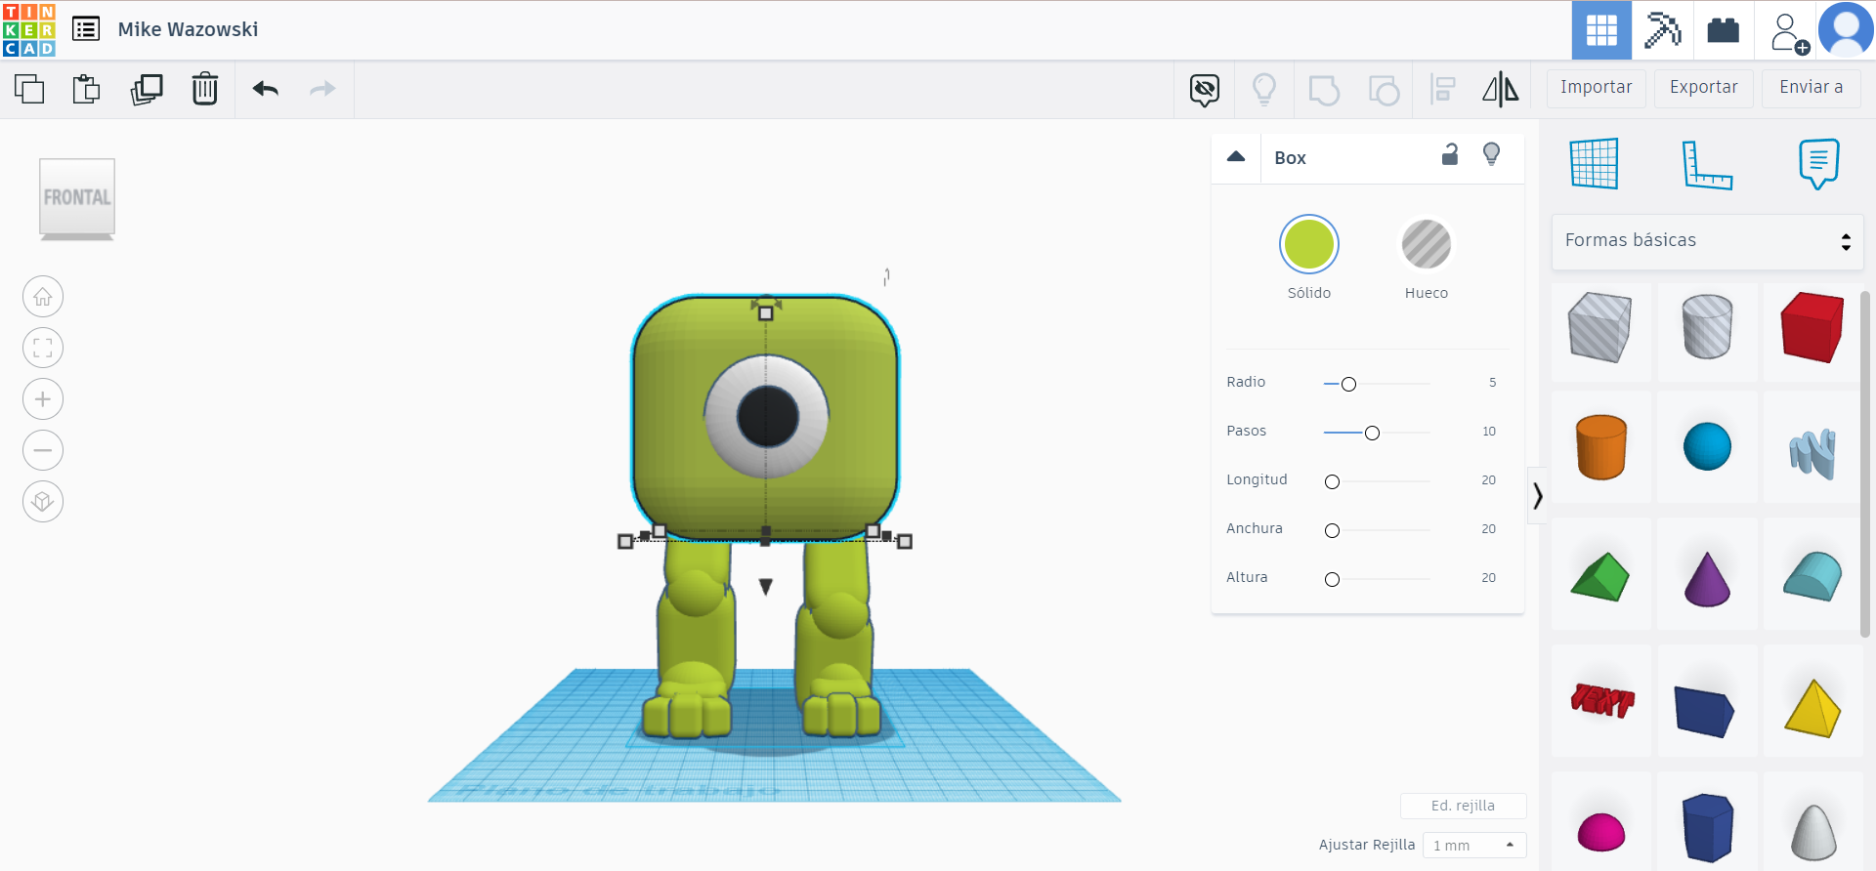The image size is (1876, 871).
Task: Click the Radio slider handle
Action: click(1349, 385)
